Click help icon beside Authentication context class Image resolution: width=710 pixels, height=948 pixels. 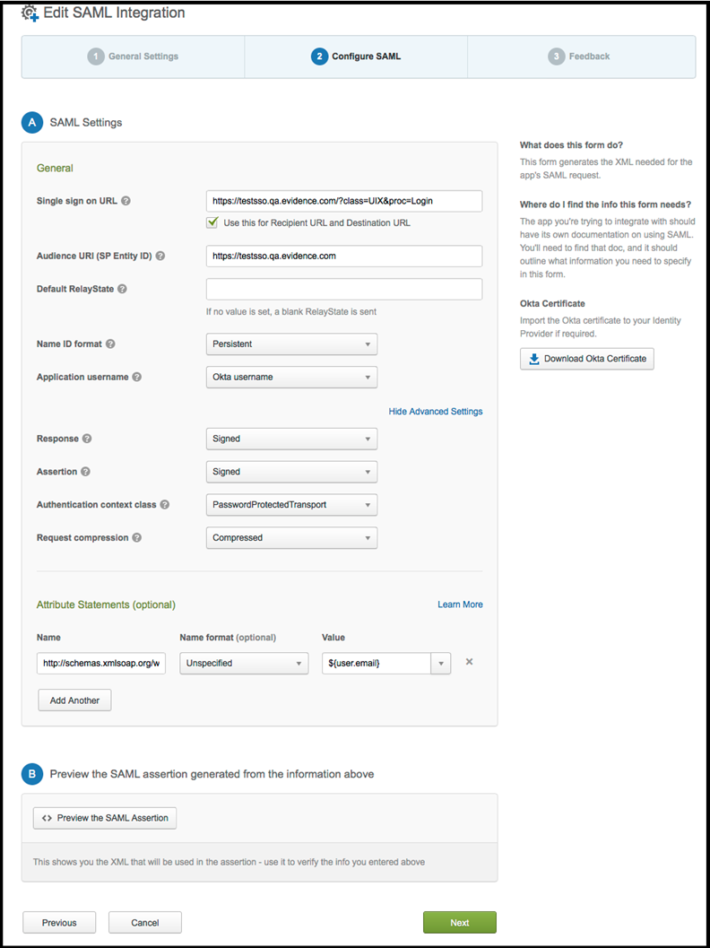coord(165,504)
